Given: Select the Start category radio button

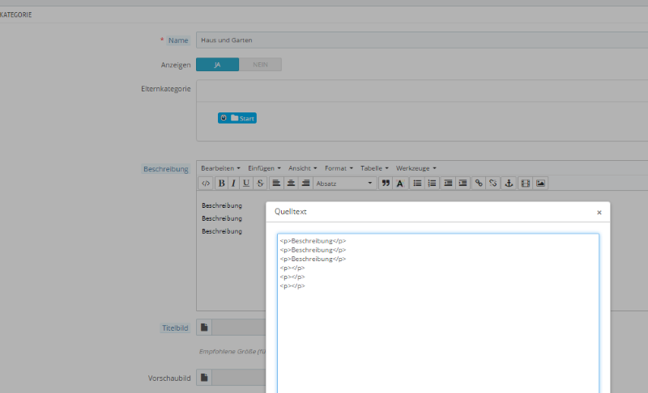Looking at the screenshot, I should click(x=224, y=118).
